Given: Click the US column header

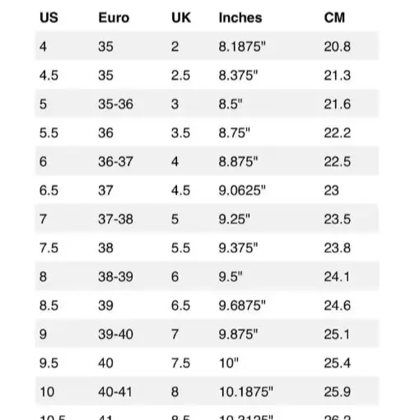Looking at the screenshot, I should click(x=49, y=18).
